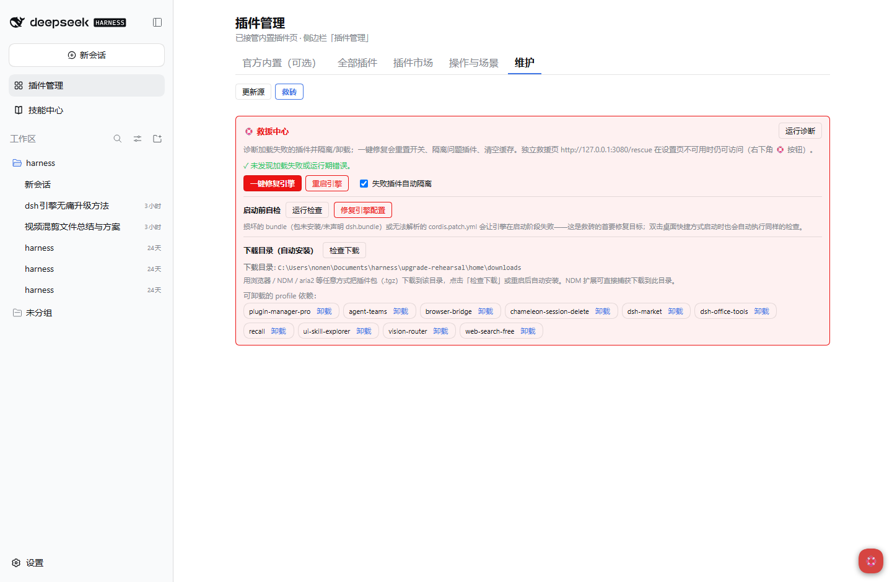The image size is (892, 582).
Task: Open 设置 gear in sidebar
Action: (x=28, y=563)
